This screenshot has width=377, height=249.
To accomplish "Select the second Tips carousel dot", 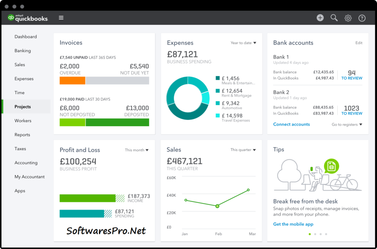I will pos(315,234).
